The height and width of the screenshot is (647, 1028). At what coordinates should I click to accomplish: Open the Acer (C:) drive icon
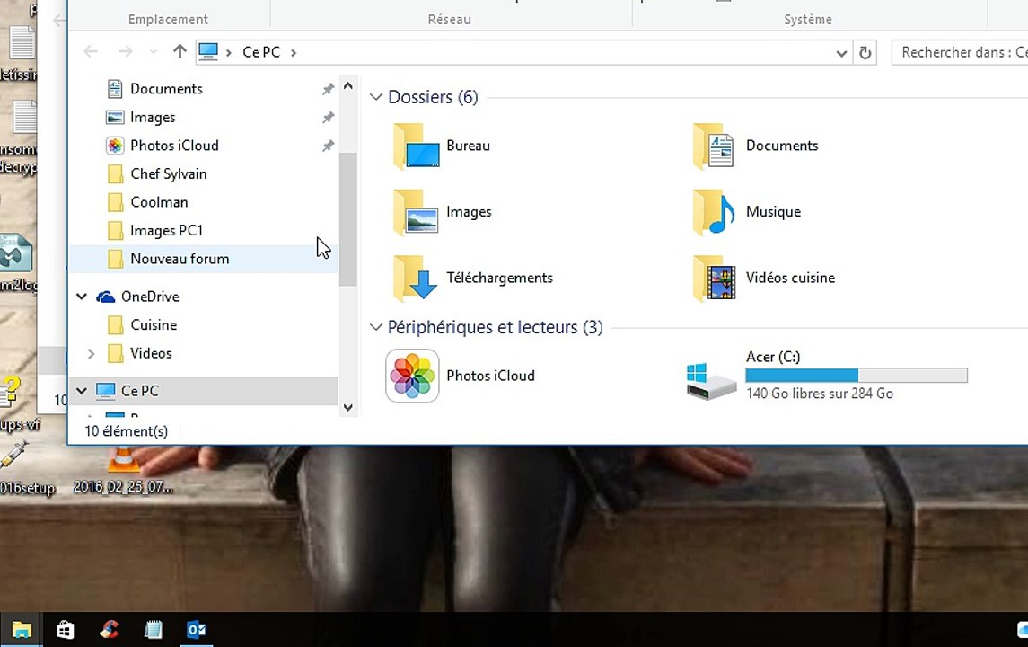pos(711,381)
